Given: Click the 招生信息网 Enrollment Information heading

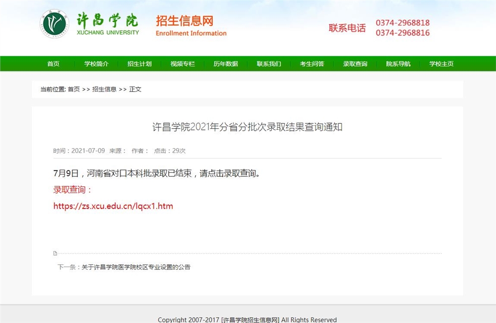Looking at the screenshot, I should [191, 25].
